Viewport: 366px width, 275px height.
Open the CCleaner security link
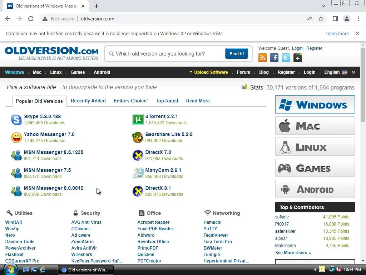[80, 229]
